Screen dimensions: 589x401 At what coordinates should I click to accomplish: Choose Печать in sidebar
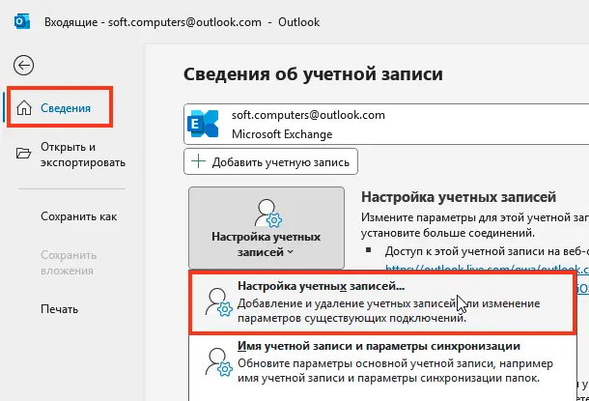pos(59,309)
